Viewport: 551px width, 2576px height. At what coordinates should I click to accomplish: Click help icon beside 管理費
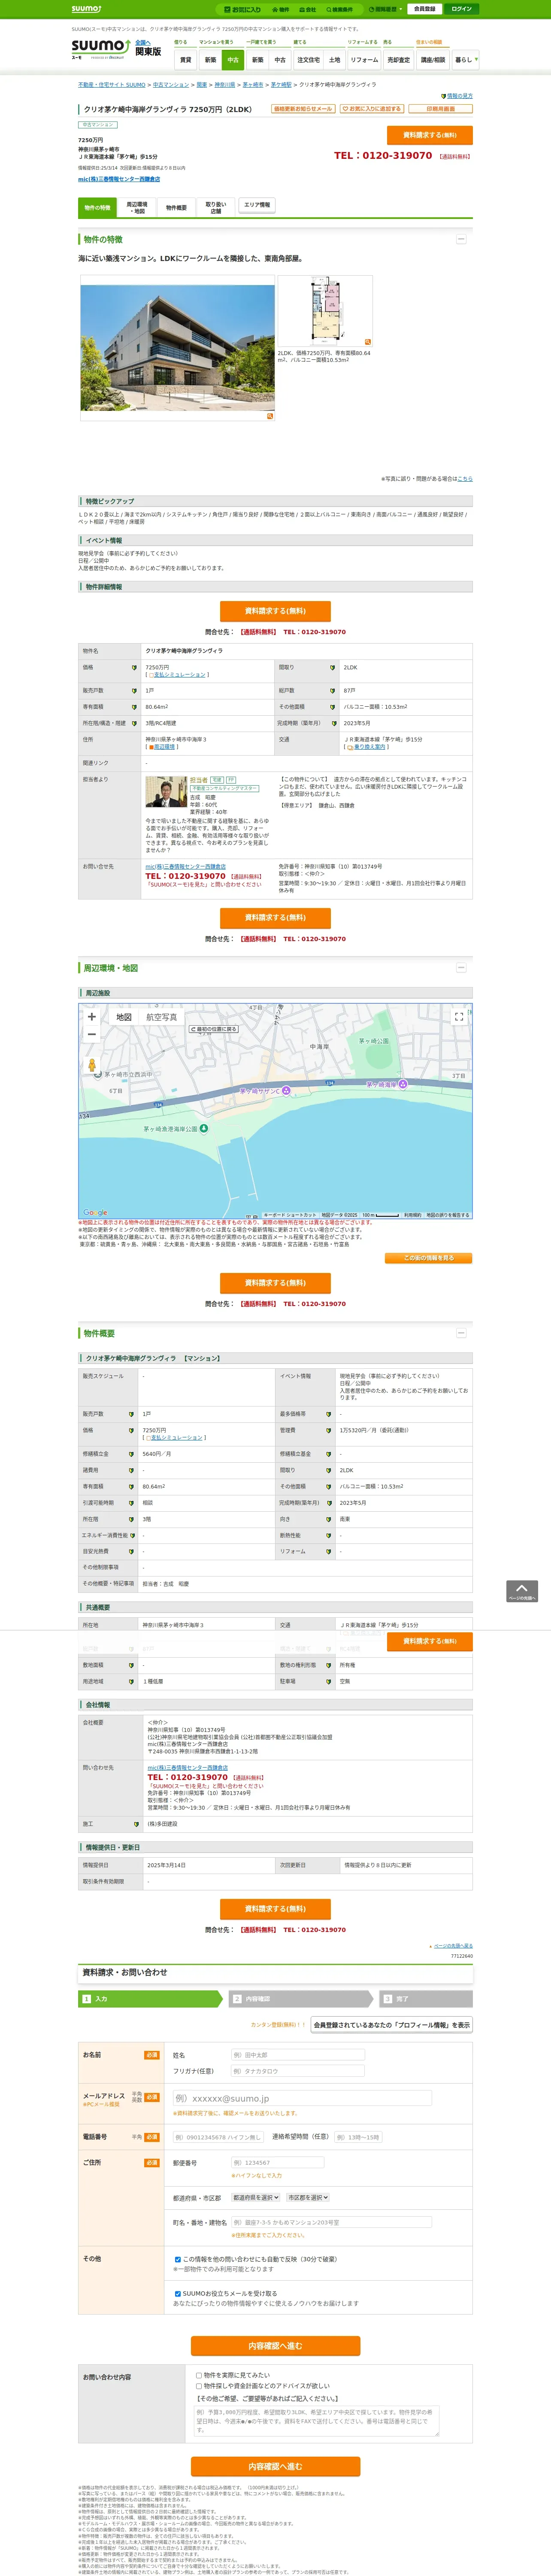click(328, 1430)
